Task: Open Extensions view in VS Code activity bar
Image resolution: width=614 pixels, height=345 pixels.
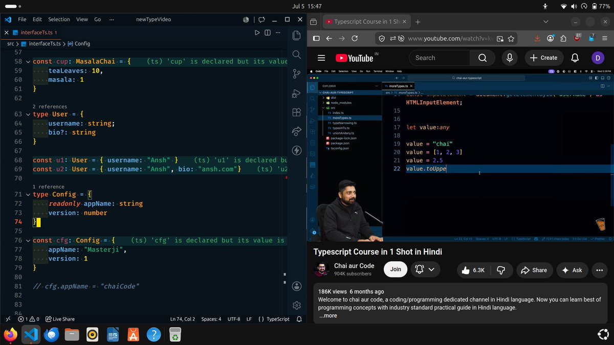Action: 296,112
